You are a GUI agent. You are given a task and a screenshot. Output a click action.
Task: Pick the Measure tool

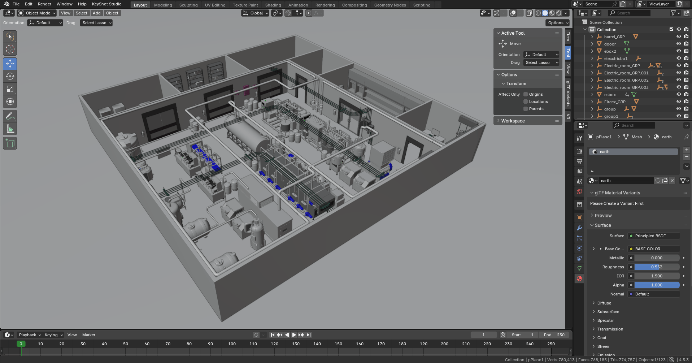[10, 129]
